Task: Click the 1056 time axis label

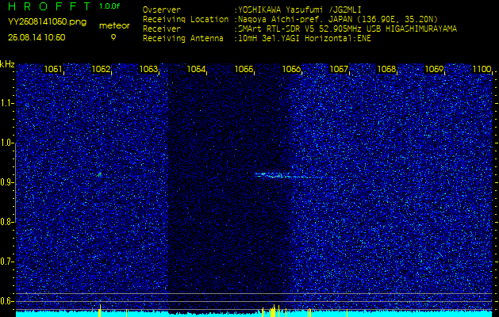Action: pos(291,69)
